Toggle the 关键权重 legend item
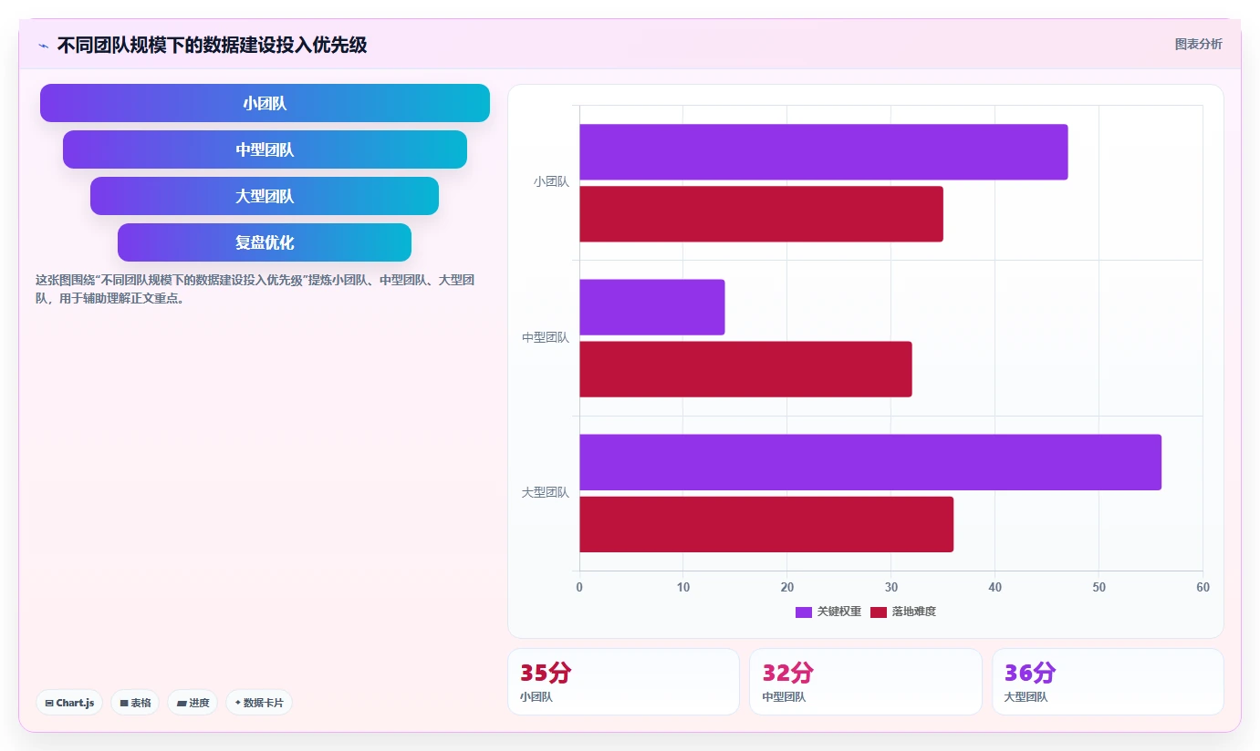1260x751 pixels. (828, 612)
